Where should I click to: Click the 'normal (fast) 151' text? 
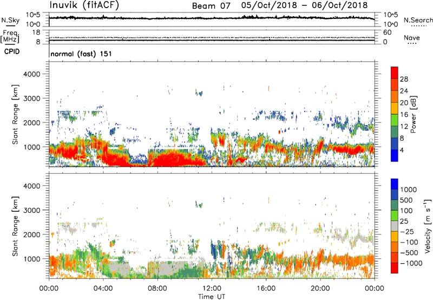(x=81, y=54)
